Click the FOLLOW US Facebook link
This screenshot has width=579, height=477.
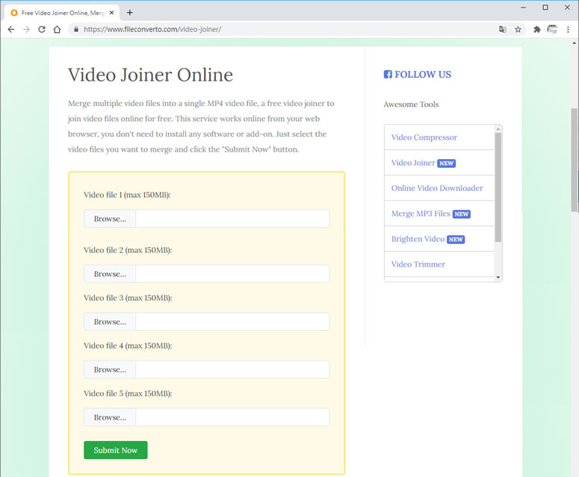tap(418, 75)
